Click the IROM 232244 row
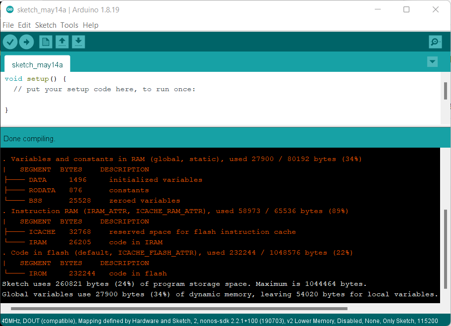The height and width of the screenshot is (326, 451). 86,273
